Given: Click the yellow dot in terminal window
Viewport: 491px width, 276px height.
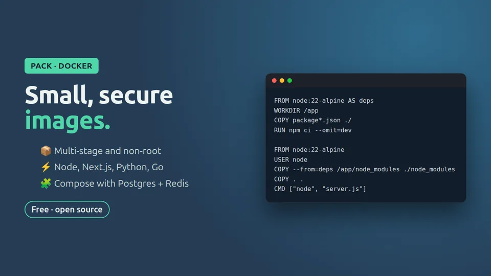Looking at the screenshot, I should pyautogui.click(x=282, y=81).
